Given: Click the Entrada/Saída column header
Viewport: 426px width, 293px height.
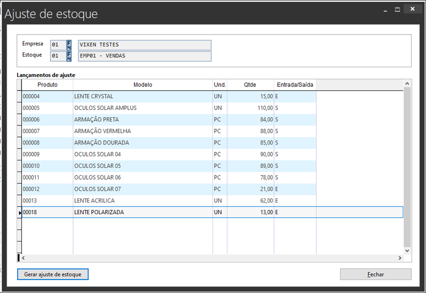Looking at the screenshot, I should point(295,85).
